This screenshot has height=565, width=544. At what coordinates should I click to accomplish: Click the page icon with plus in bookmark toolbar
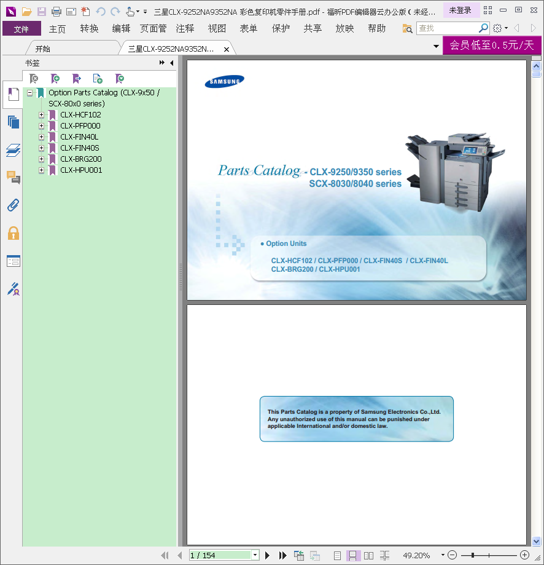pyautogui.click(x=98, y=78)
